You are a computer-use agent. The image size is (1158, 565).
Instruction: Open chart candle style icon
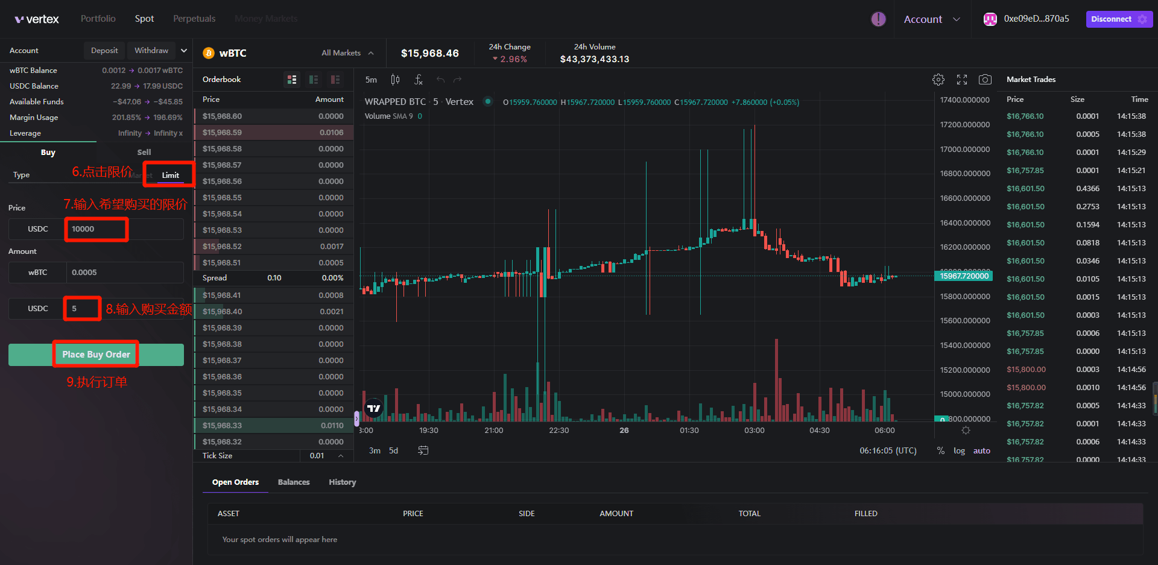[x=395, y=80]
